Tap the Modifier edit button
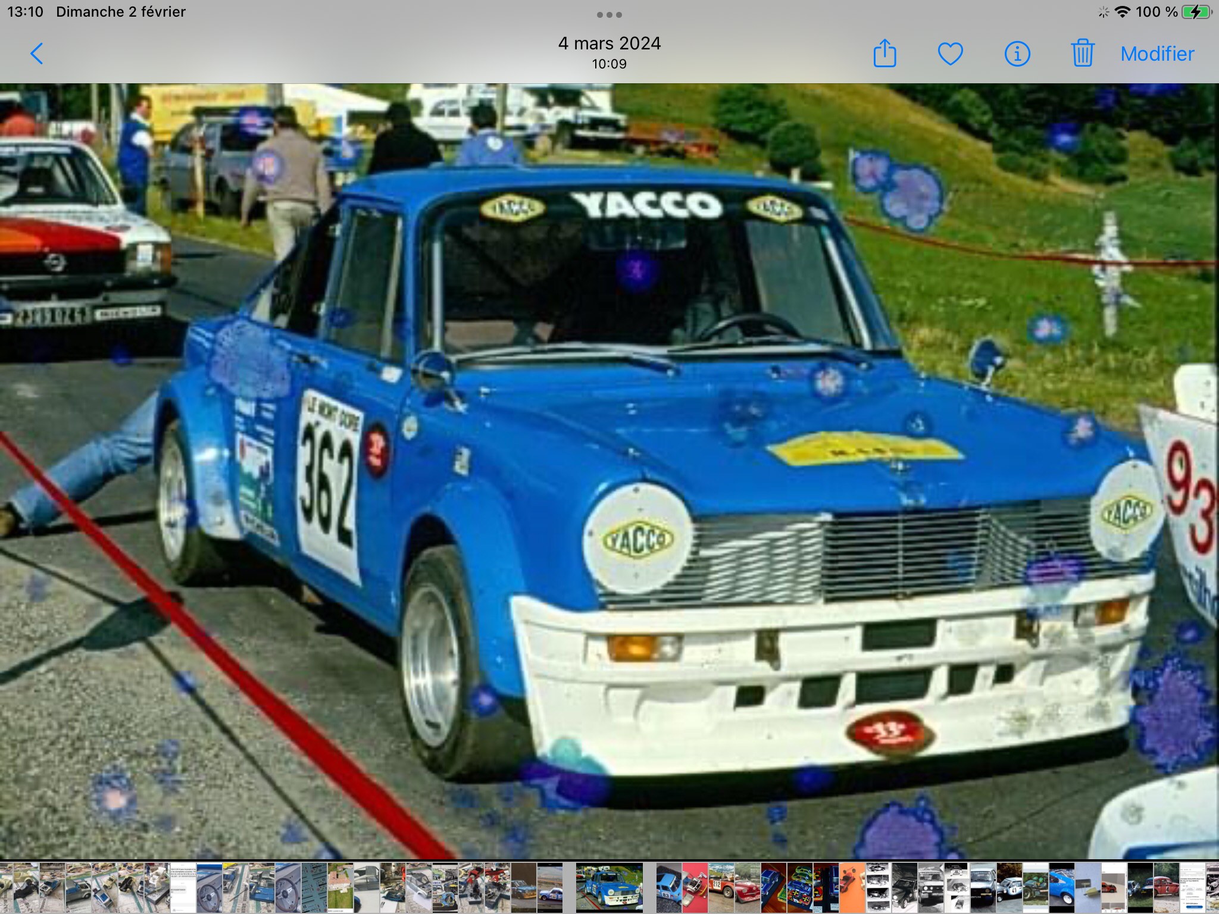This screenshot has width=1219, height=914. [1157, 54]
